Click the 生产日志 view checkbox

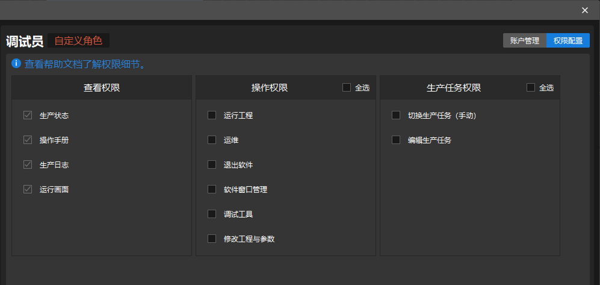pos(28,164)
